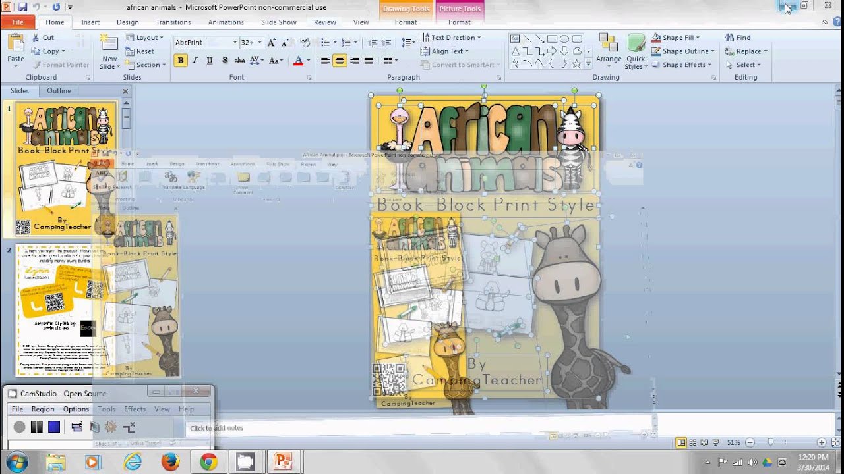
Task: Open the Windows Start menu
Action: tap(15, 462)
